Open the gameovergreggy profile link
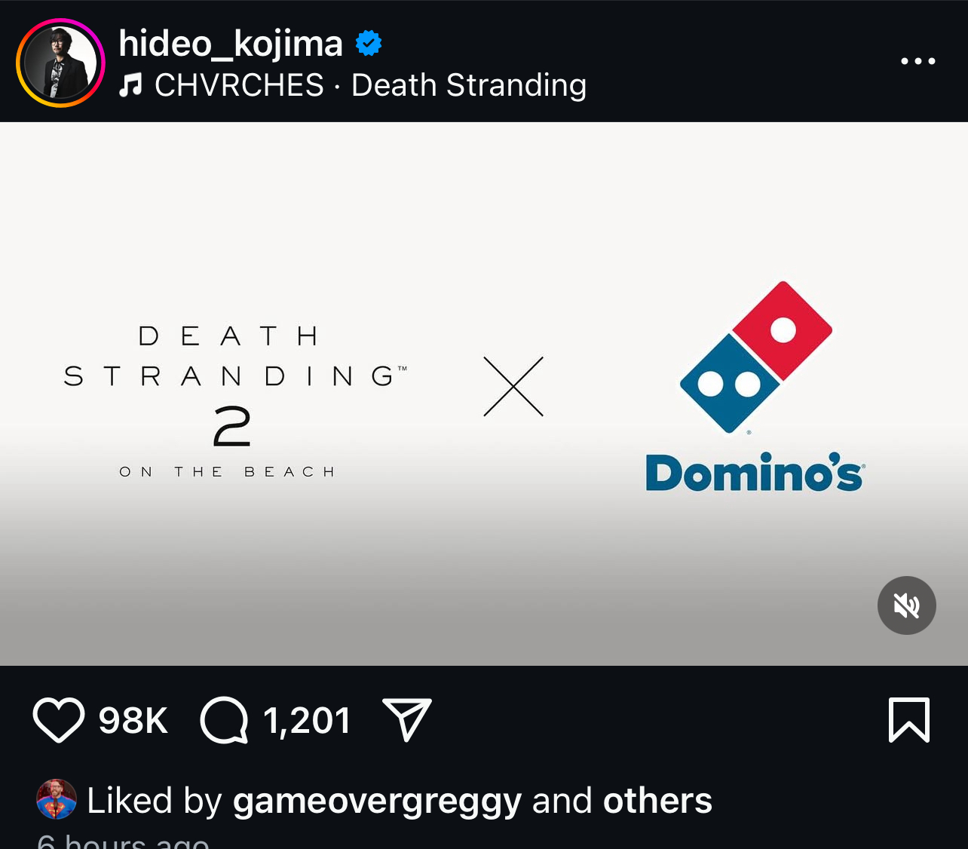 pyautogui.click(x=377, y=801)
